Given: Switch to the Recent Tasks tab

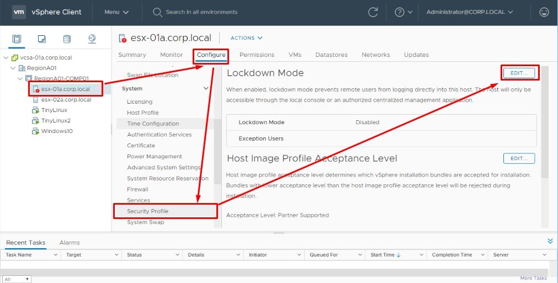Looking at the screenshot, I should pos(25,243).
